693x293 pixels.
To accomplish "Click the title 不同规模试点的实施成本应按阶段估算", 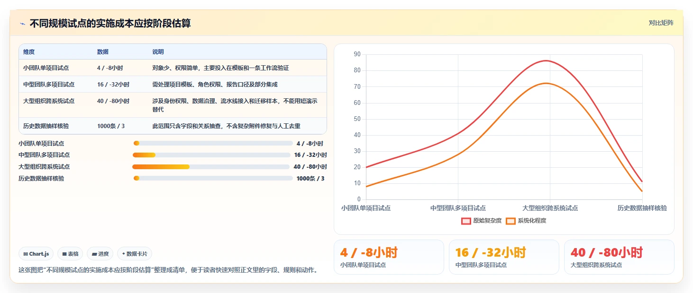I will [110, 24].
